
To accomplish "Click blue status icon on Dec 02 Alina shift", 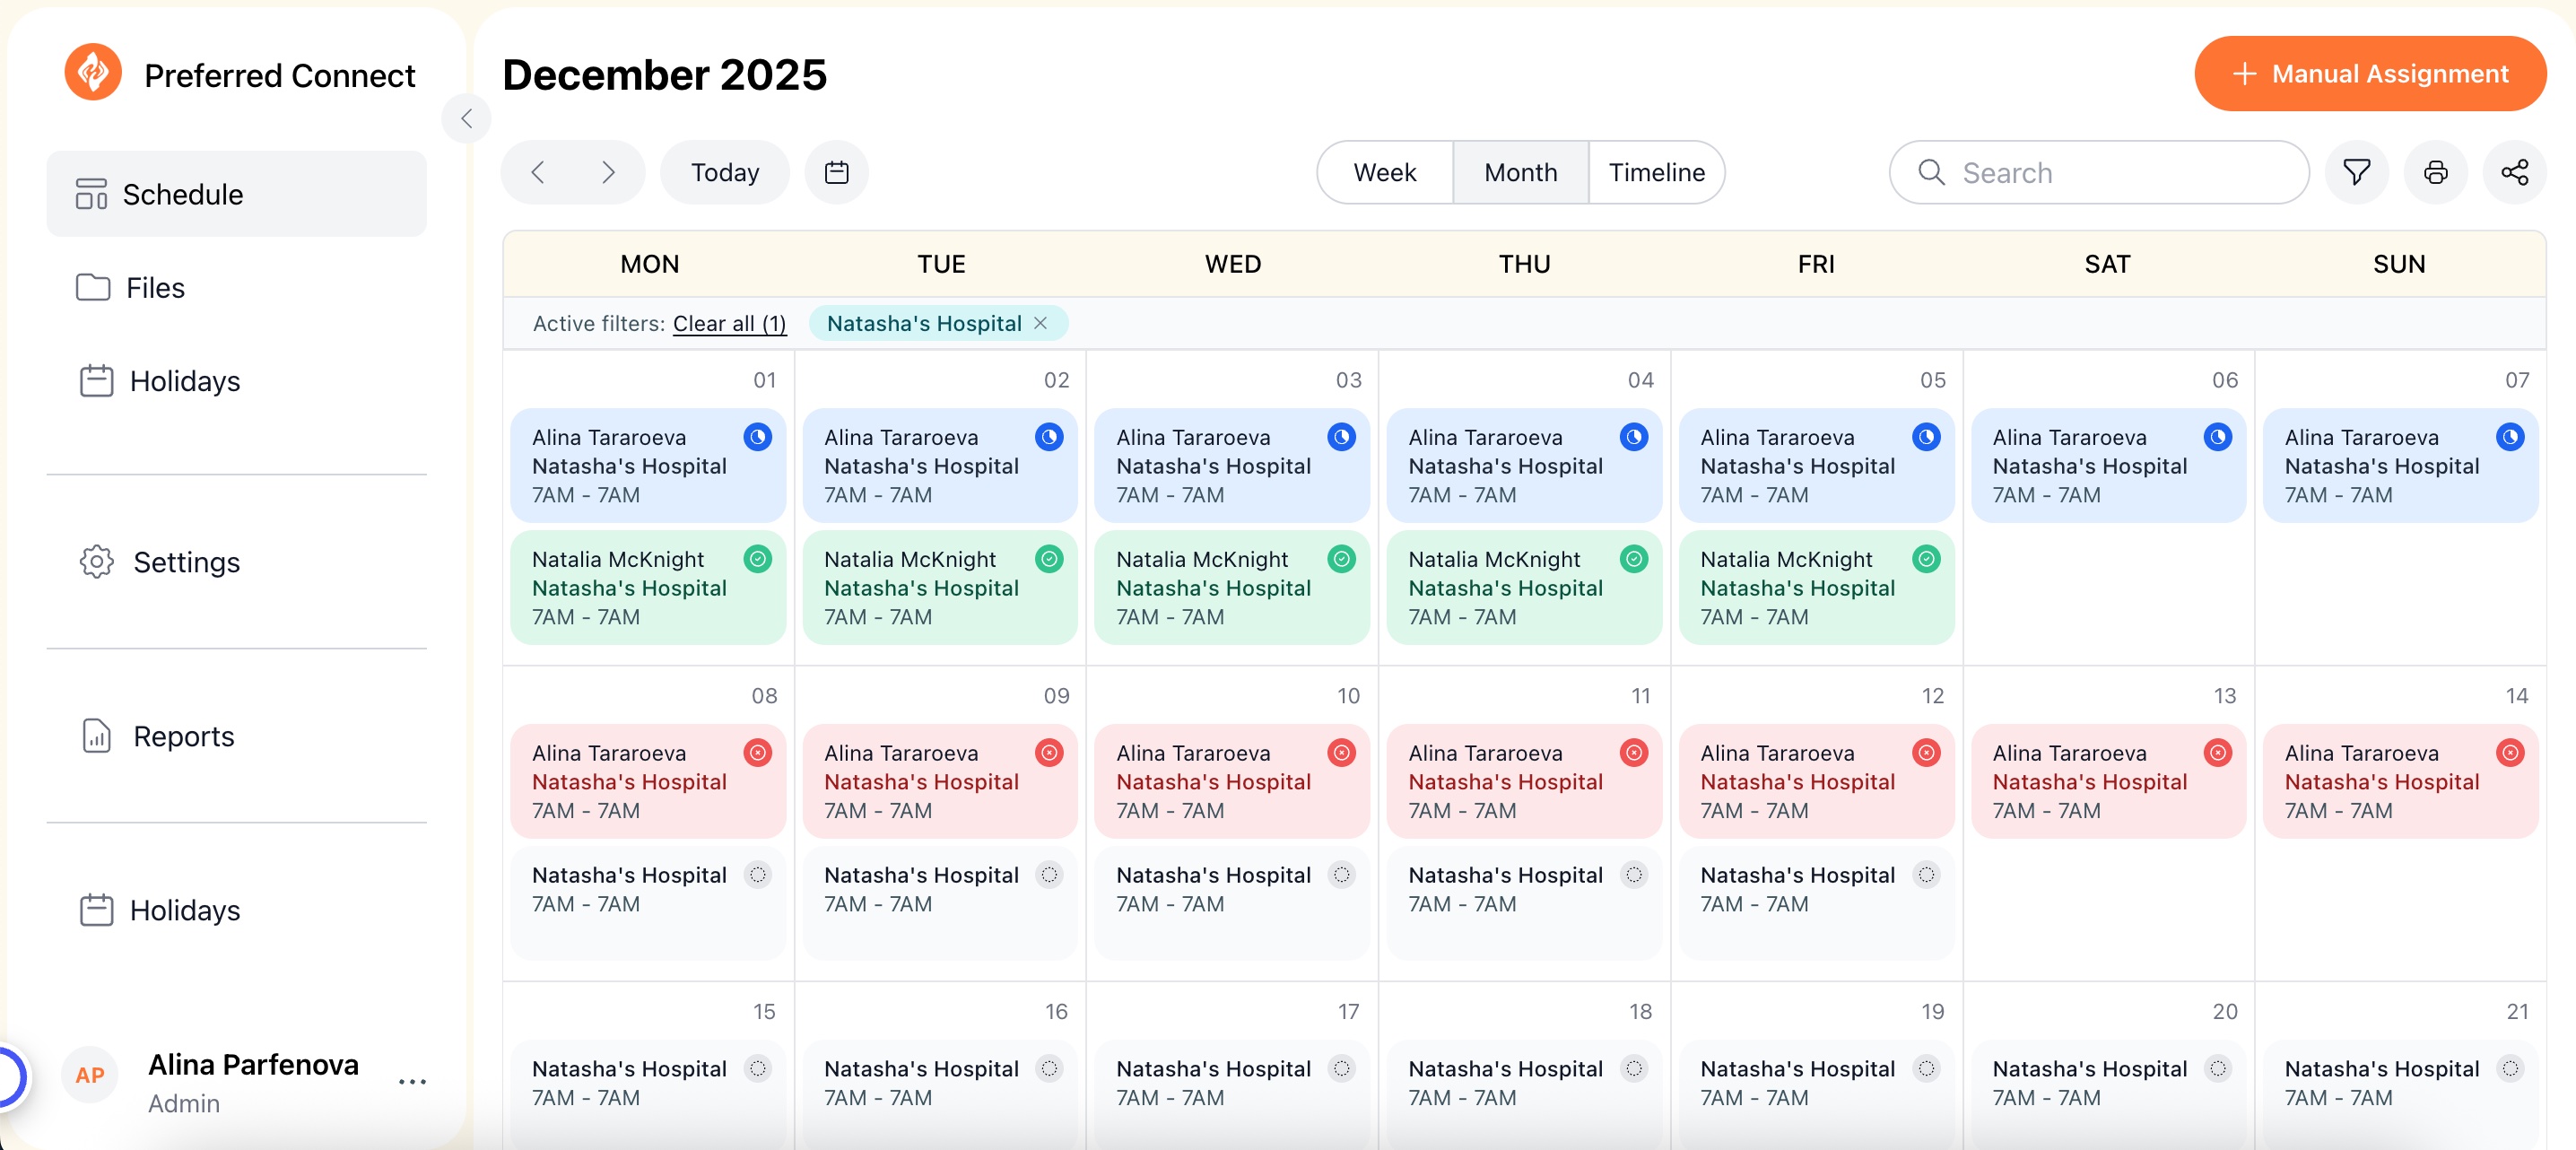I will [x=1049, y=437].
